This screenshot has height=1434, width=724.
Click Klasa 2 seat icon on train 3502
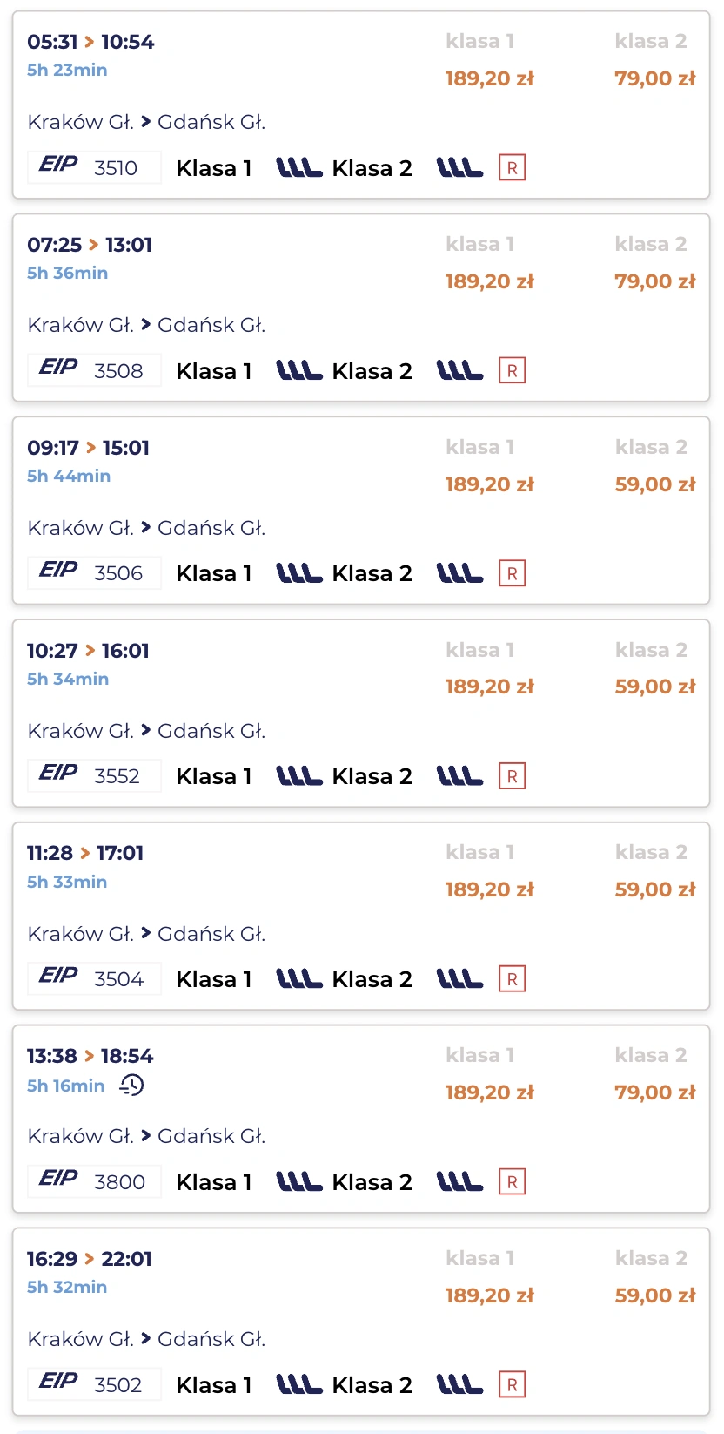pos(459,1384)
